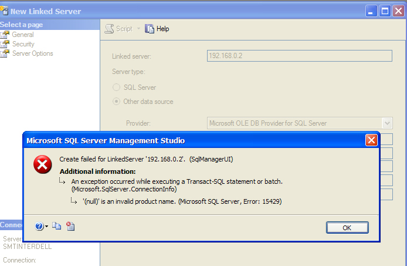Open the help icon in the error dialog
The height and width of the screenshot is (266, 407).
(x=39, y=227)
